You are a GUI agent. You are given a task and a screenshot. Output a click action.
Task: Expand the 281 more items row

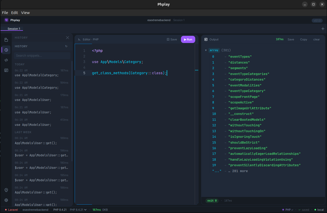click(238, 171)
